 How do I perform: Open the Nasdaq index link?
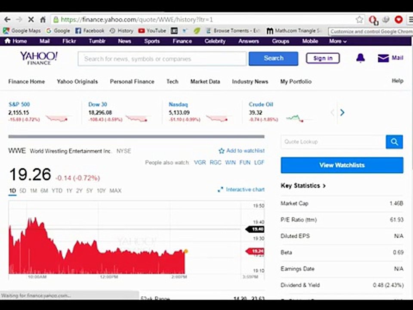pos(178,104)
